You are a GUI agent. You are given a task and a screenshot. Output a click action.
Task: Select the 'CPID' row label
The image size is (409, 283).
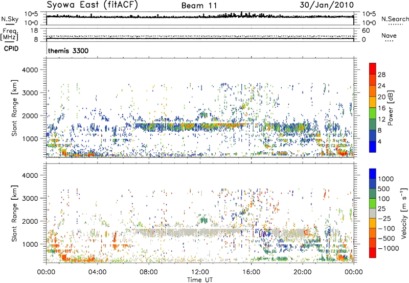tap(11, 49)
